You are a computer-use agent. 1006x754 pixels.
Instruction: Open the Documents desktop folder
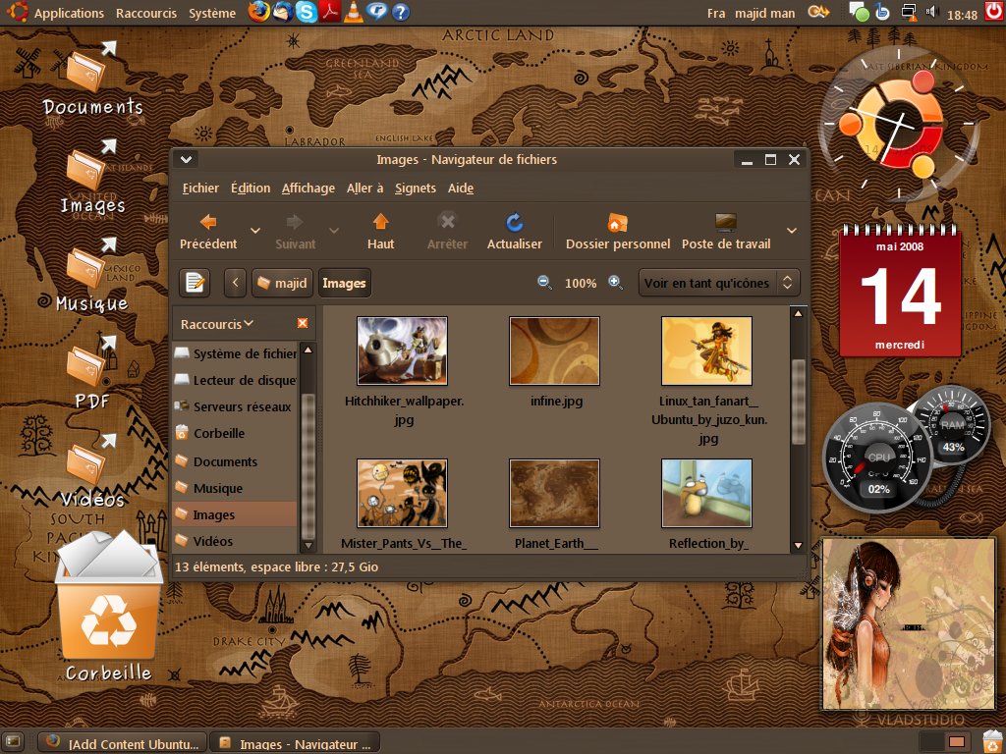click(92, 81)
